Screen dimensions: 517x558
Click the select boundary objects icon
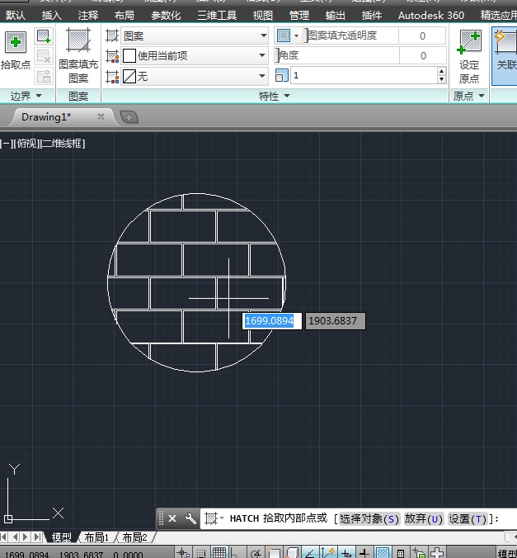(44, 36)
